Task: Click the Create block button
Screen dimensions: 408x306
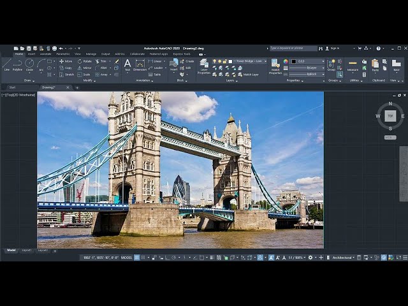Action: click(x=187, y=61)
